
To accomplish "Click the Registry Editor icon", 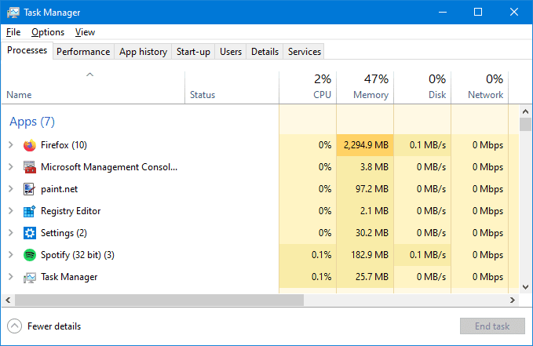I will (x=29, y=211).
